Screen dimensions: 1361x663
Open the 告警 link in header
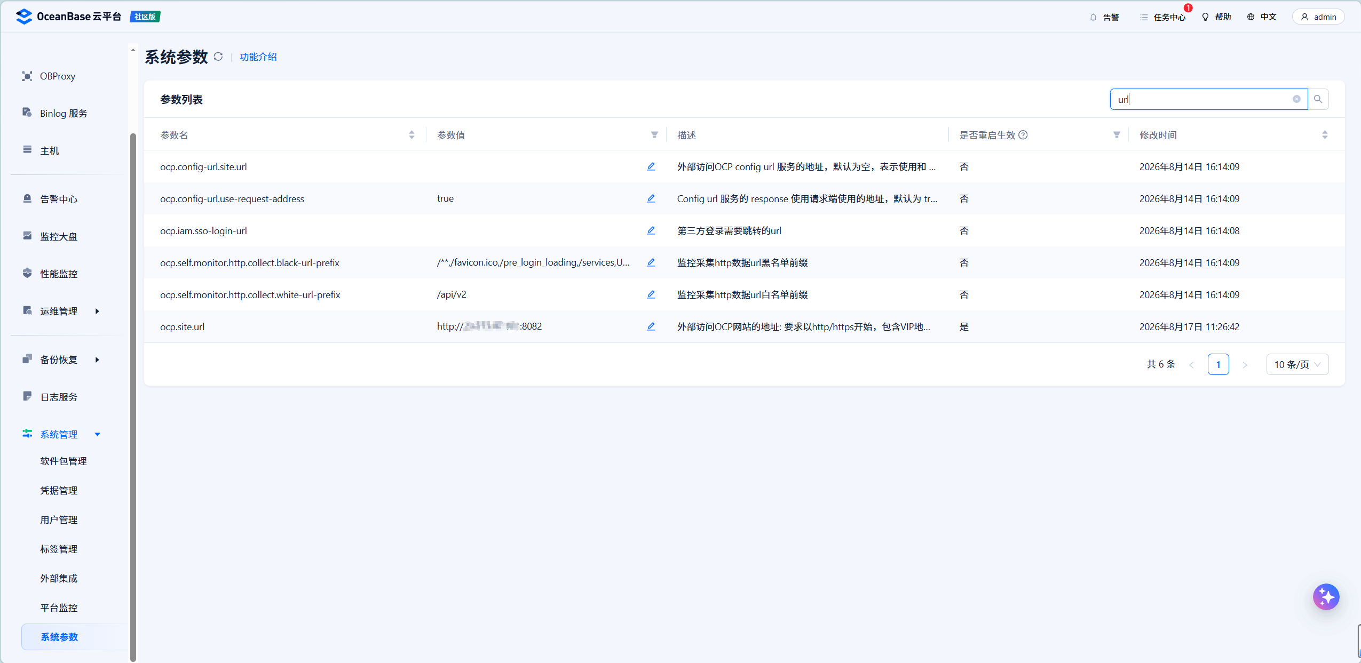1111,17
